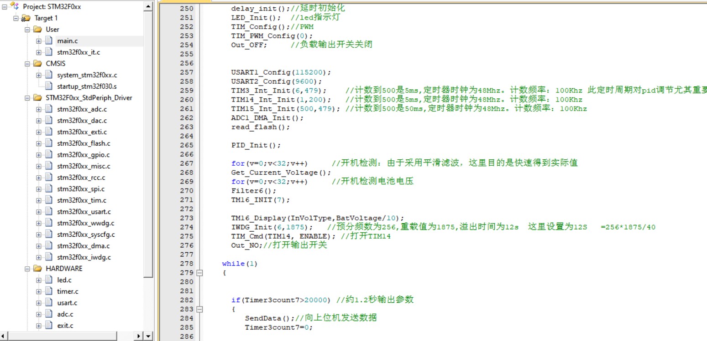Fold the if block at line 283
This screenshot has width=707, height=341.
click(x=199, y=309)
